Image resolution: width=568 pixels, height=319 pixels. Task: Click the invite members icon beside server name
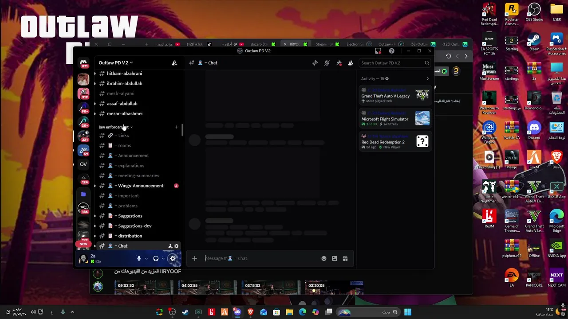click(x=174, y=63)
